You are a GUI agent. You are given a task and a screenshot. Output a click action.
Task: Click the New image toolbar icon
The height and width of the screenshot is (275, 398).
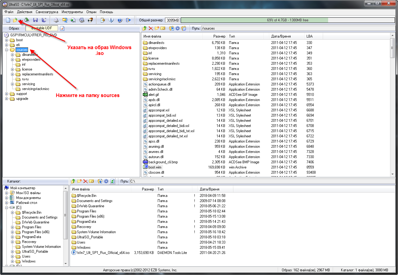click(8, 20)
